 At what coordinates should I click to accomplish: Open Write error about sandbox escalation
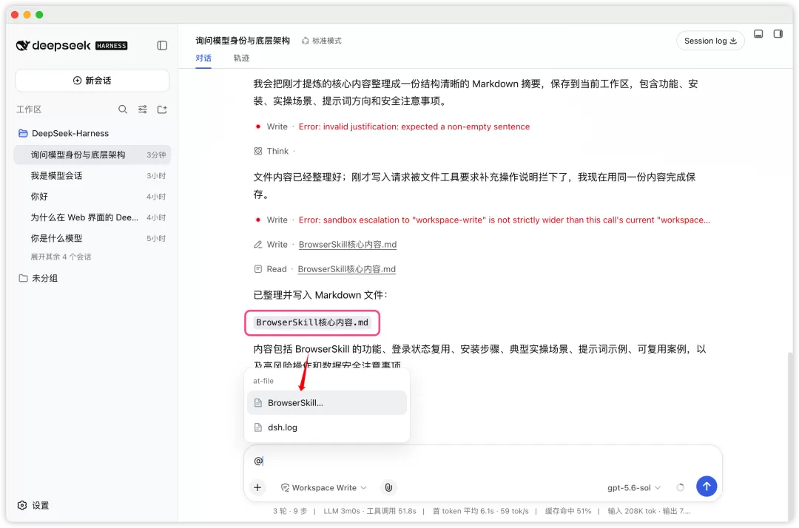(482, 220)
